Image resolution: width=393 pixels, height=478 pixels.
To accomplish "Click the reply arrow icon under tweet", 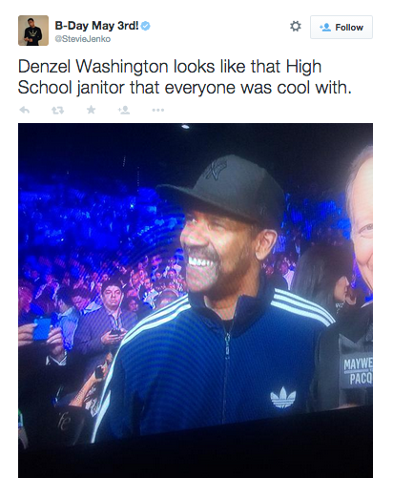I will [x=25, y=110].
